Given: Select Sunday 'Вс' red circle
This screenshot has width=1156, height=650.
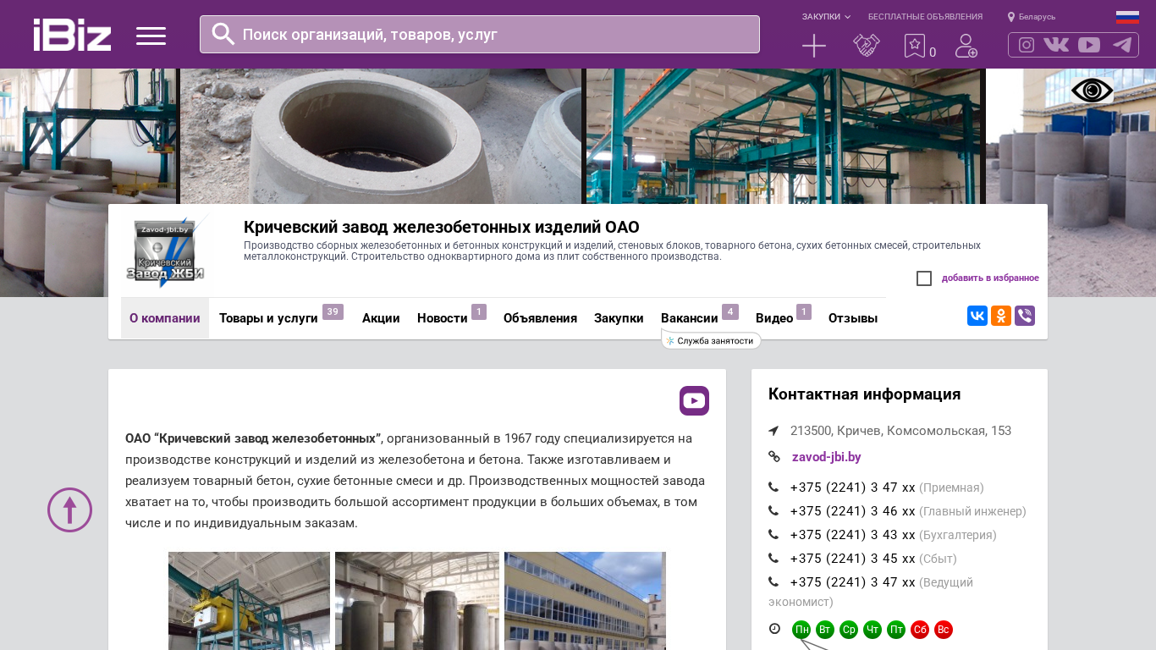Looking at the screenshot, I should coord(944,630).
